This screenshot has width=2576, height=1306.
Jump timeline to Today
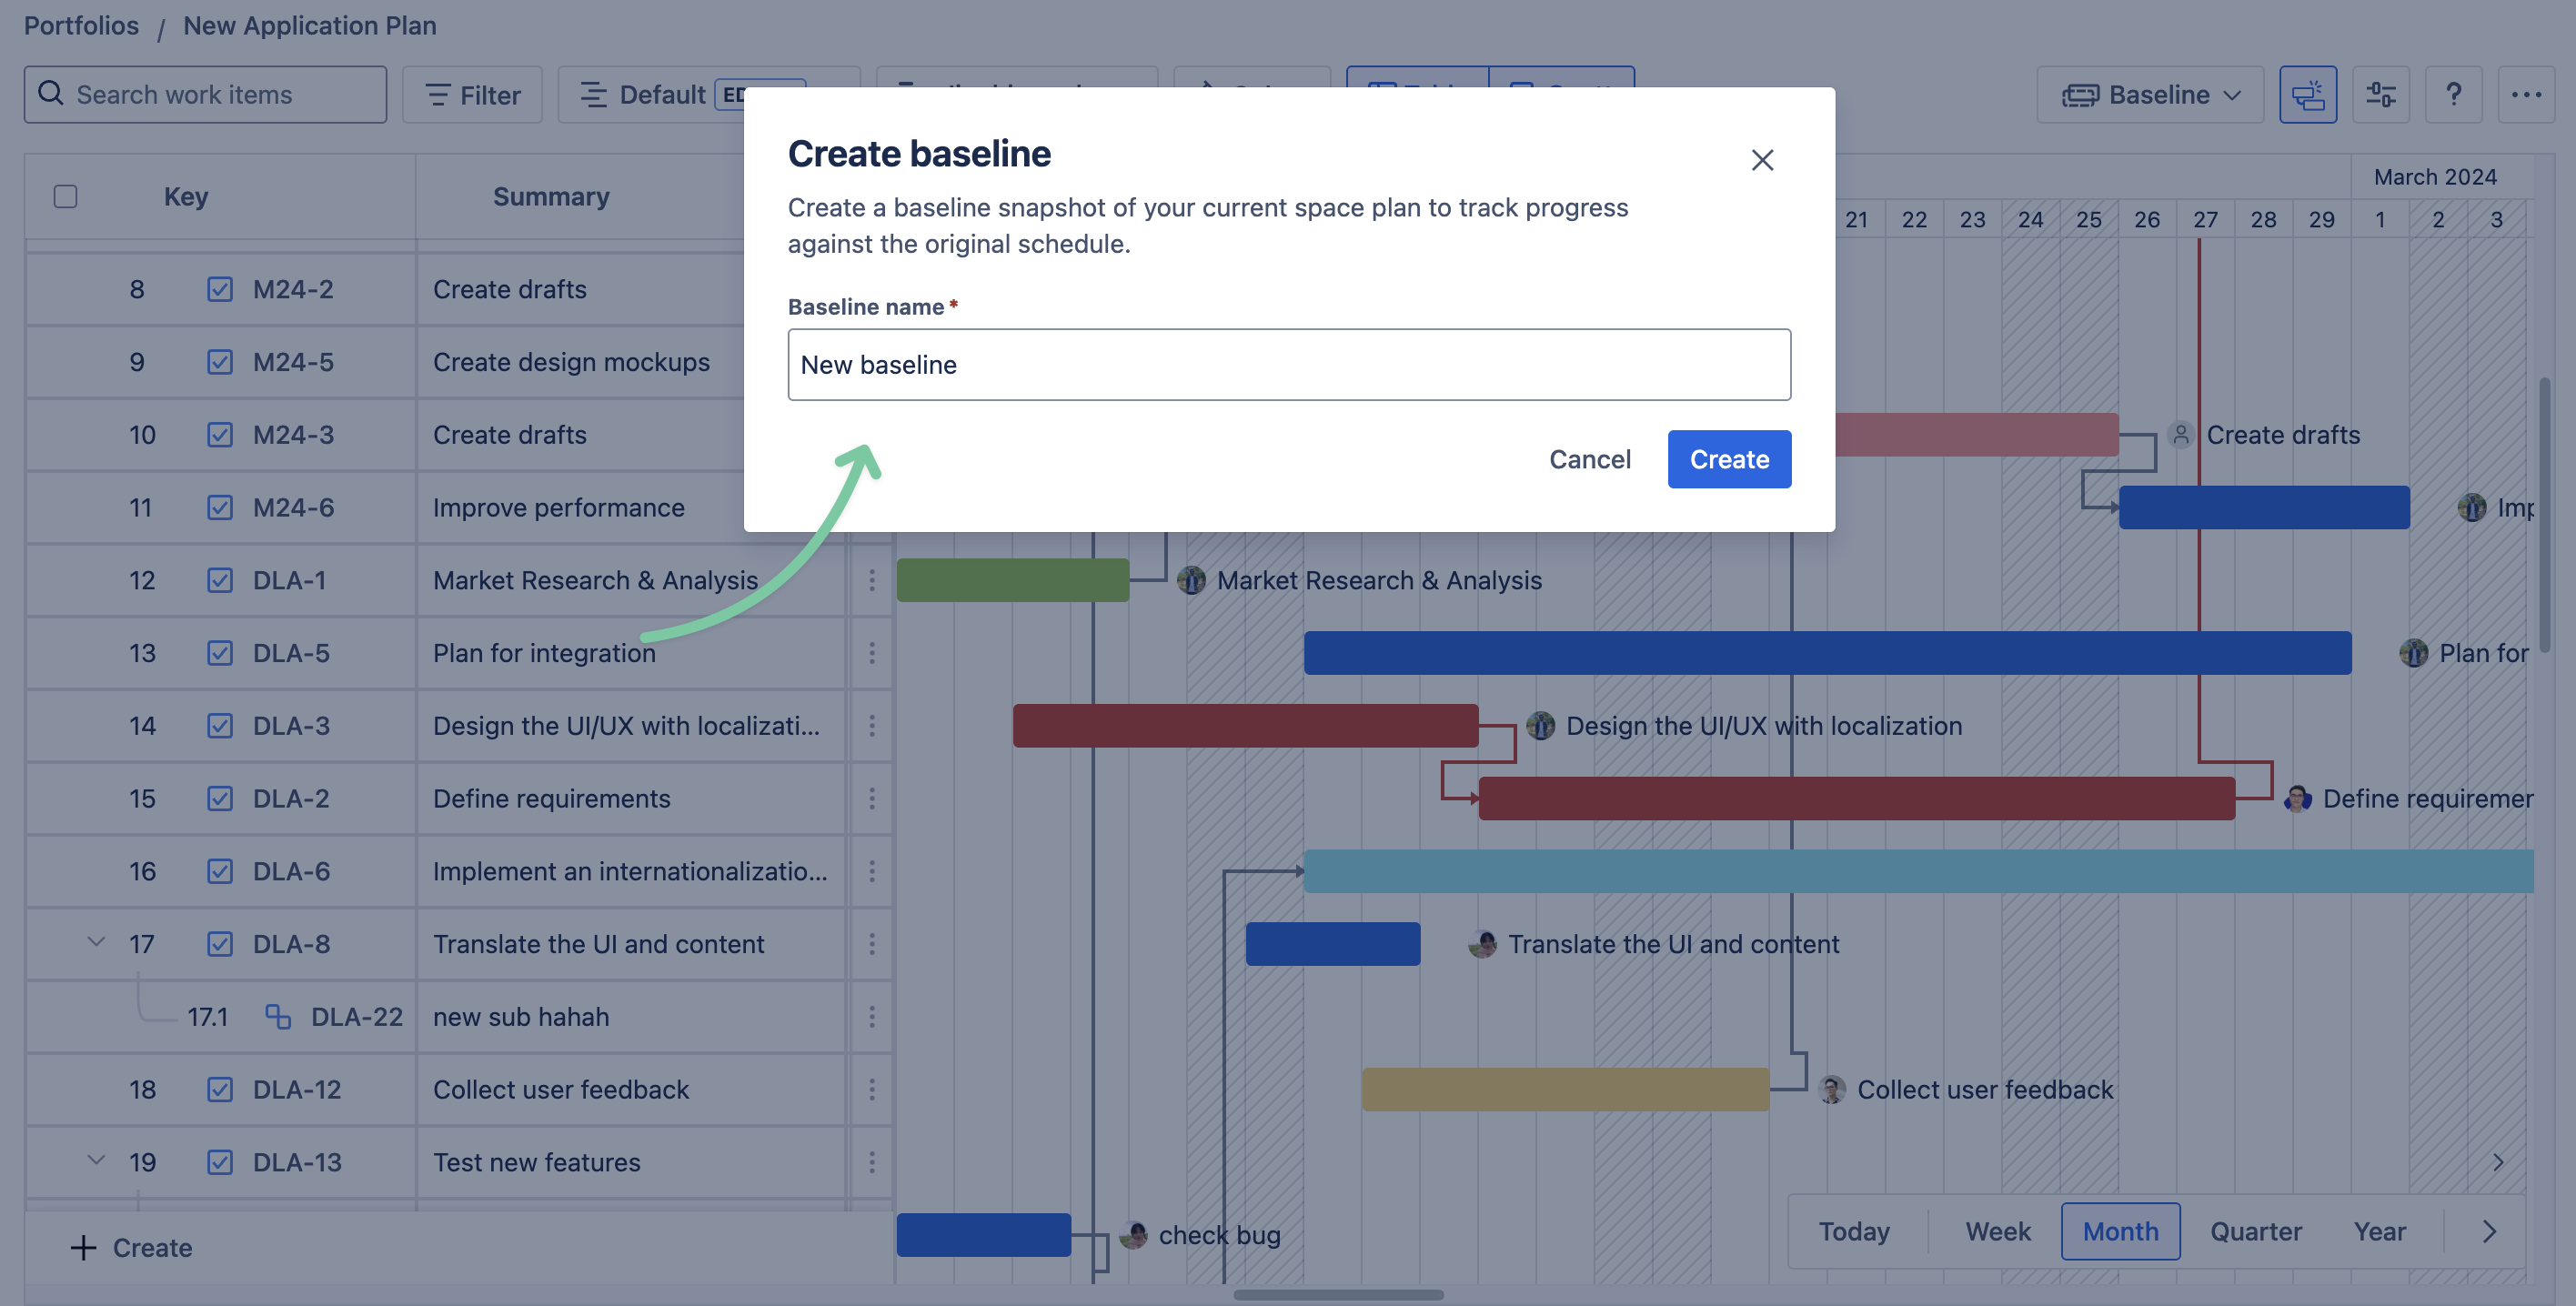1853,1231
